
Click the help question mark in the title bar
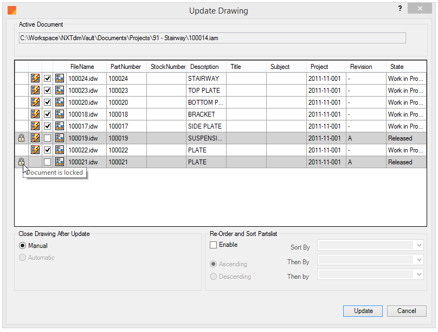click(400, 9)
